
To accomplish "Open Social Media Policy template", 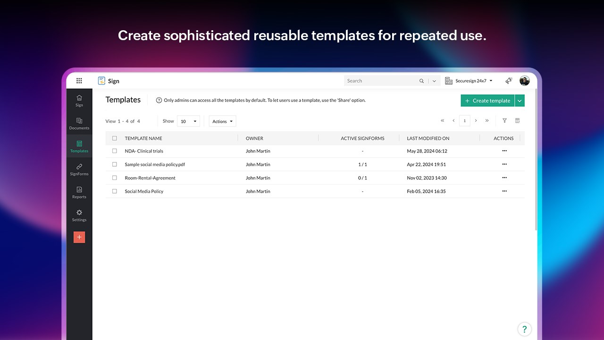I will [x=144, y=191].
